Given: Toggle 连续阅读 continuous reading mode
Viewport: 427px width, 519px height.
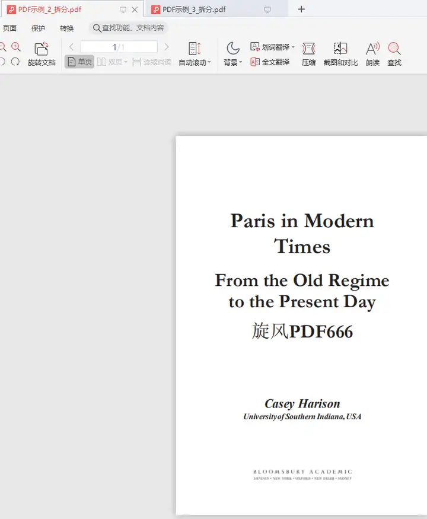Looking at the screenshot, I should (x=152, y=62).
